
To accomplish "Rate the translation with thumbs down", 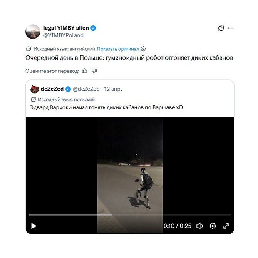I will coord(94,71).
